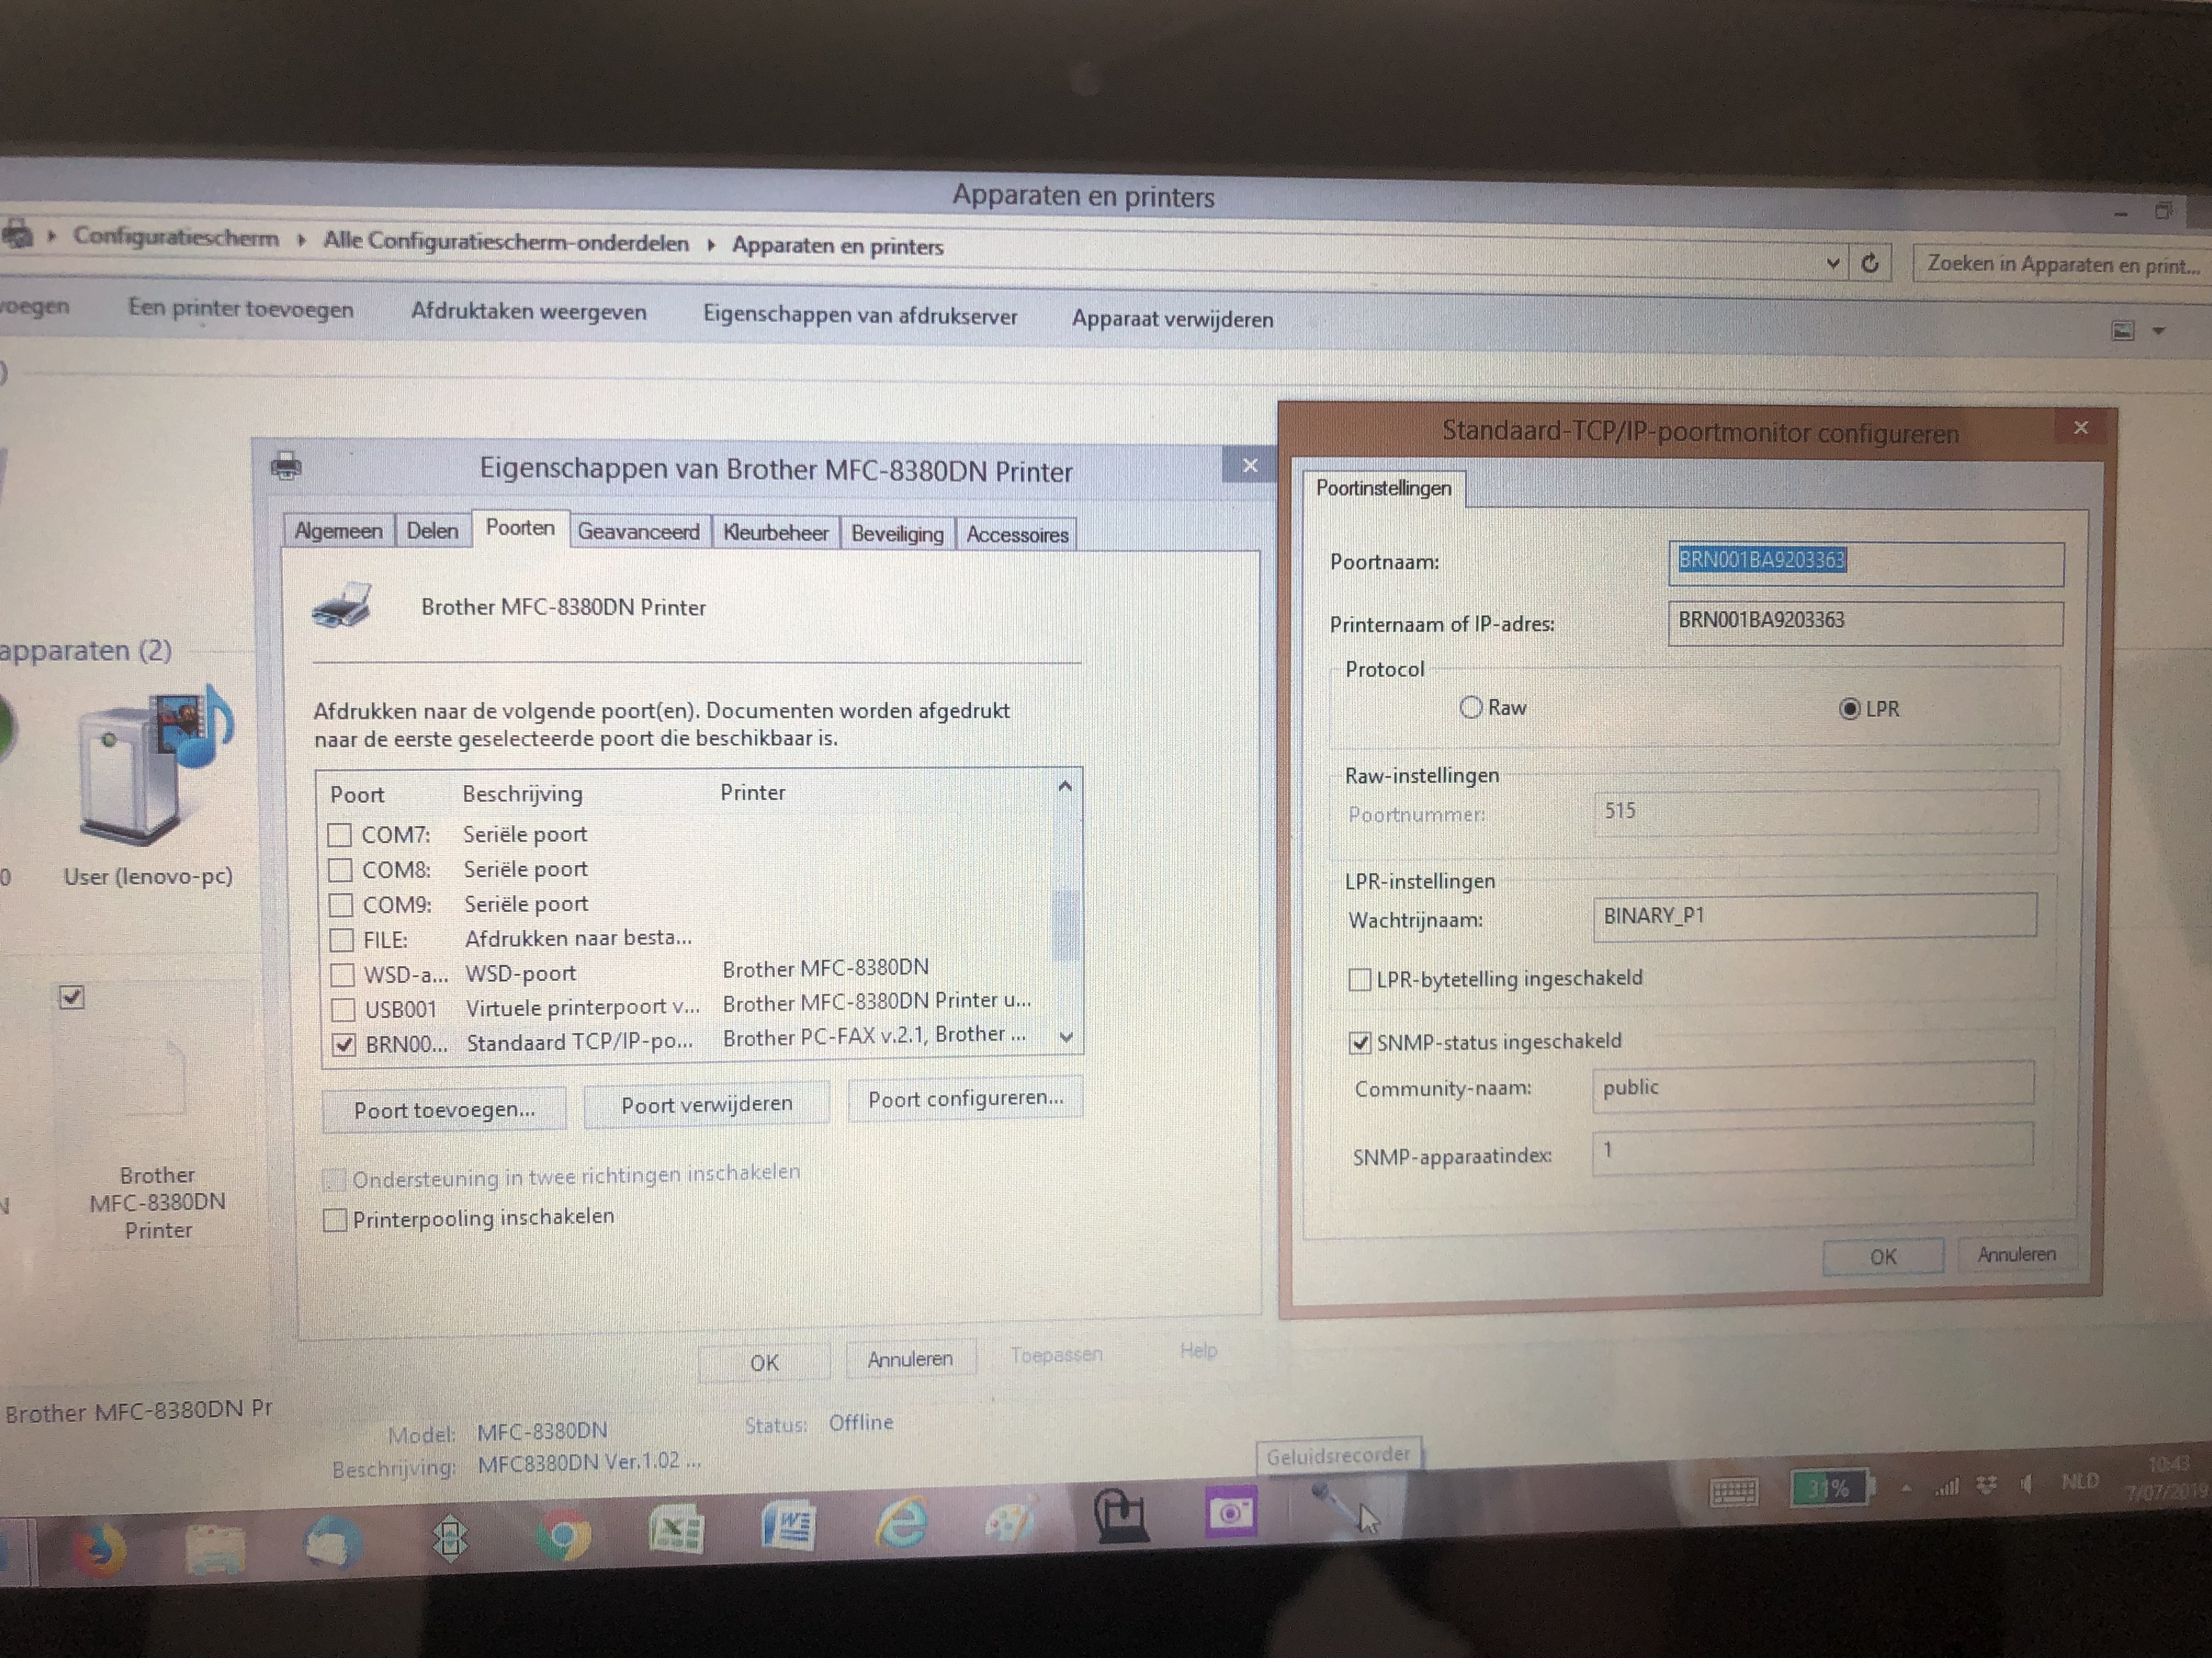
Task: Click Afdruktaken weergeven in toolbar
Action: pos(529,312)
